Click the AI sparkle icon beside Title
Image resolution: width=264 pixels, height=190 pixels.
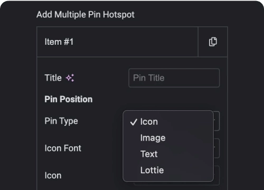pyautogui.click(x=70, y=78)
